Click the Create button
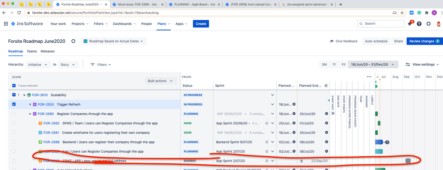Image resolution: width=443 pixels, height=170 pixels. coord(201,24)
